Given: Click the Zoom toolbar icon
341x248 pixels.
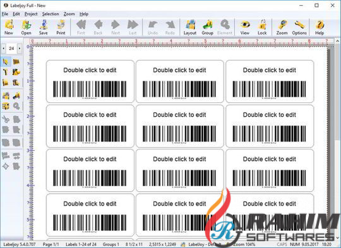Looking at the screenshot, I should 282,27.
